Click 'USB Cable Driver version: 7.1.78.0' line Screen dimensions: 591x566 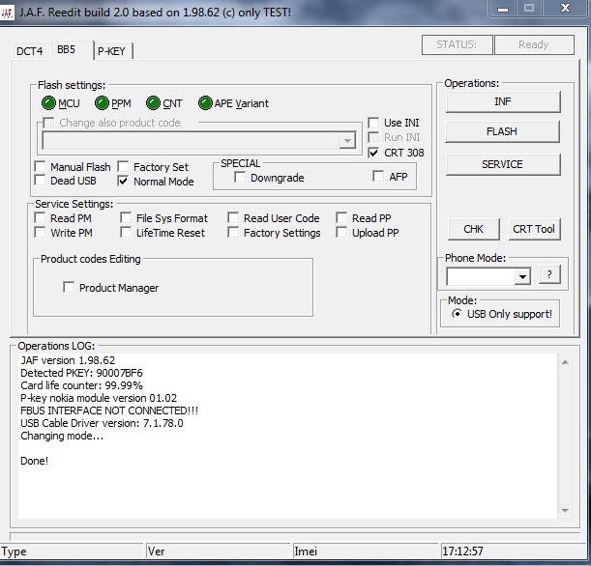pyautogui.click(x=102, y=423)
